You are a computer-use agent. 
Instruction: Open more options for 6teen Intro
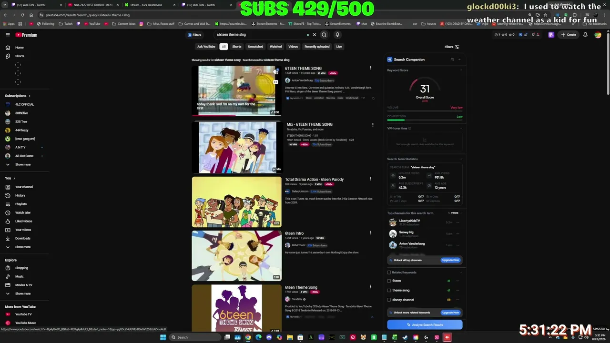370,233
